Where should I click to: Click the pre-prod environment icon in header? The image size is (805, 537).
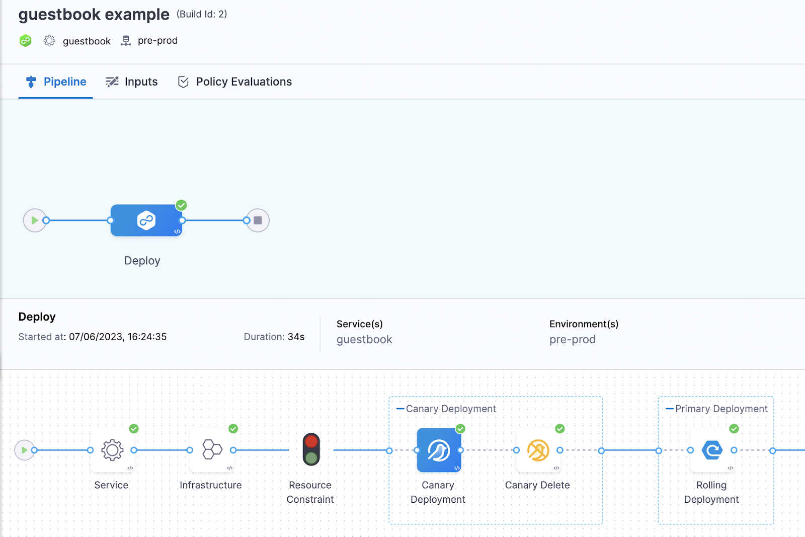[126, 41]
